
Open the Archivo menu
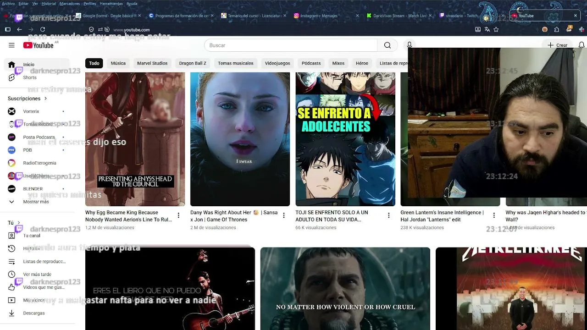coord(8,4)
